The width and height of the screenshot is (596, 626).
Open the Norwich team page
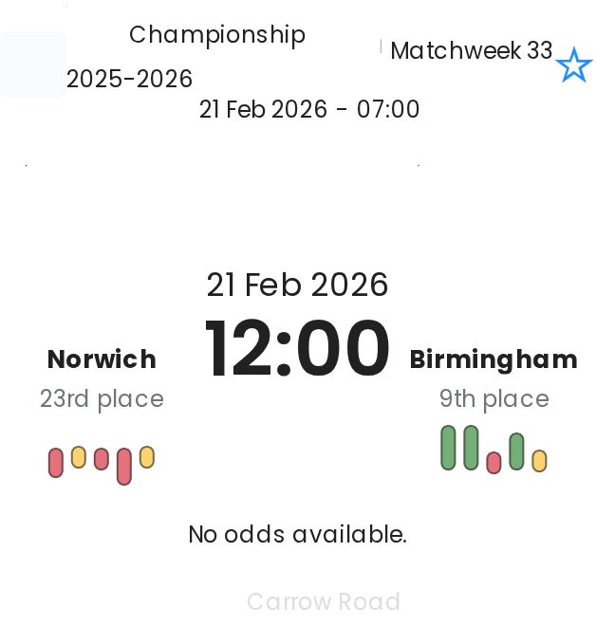102,359
